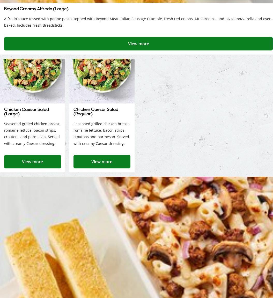Click the white space below the Large salad description

point(33,151)
